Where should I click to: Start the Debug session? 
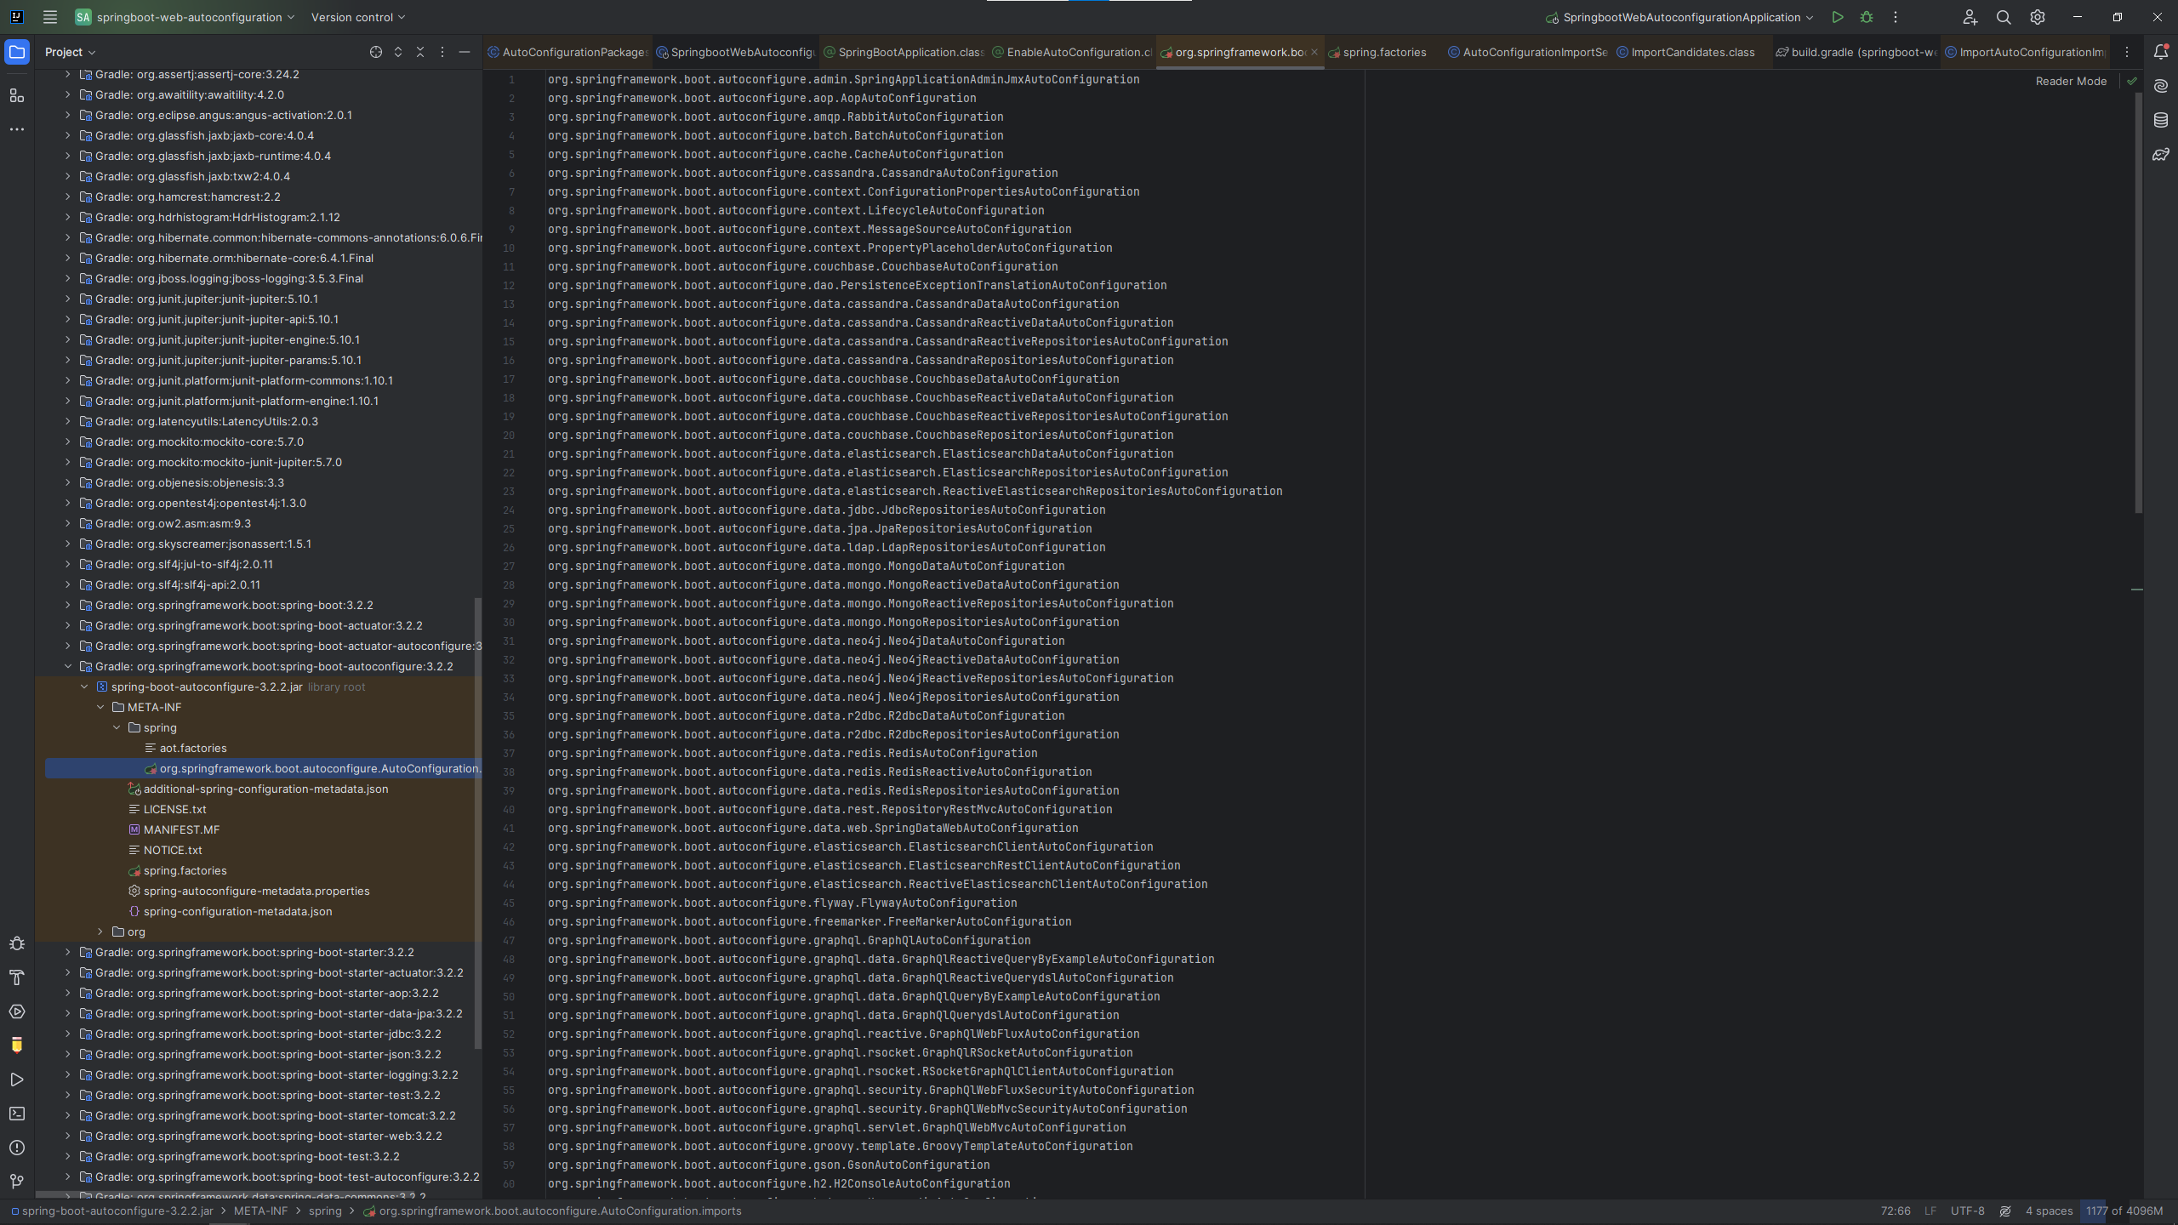(1867, 17)
